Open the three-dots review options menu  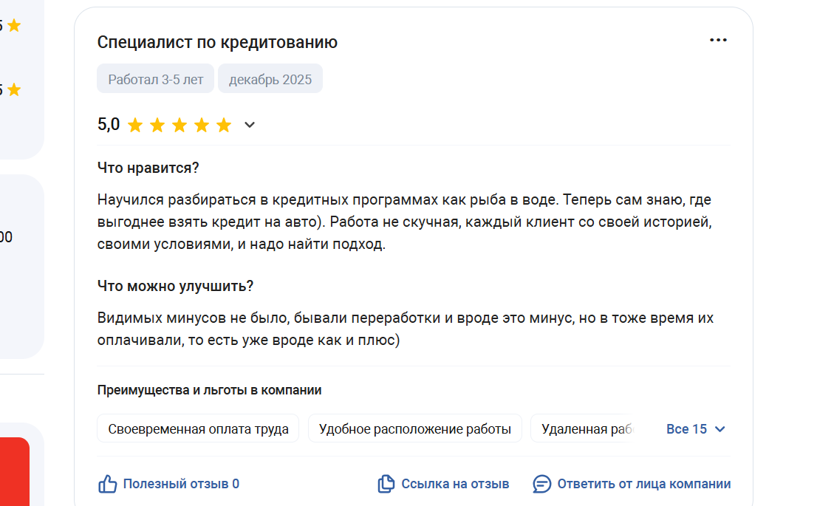pos(718,40)
